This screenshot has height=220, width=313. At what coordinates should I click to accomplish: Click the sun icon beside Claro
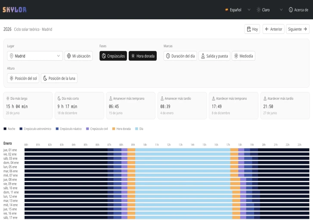pyautogui.click(x=258, y=10)
